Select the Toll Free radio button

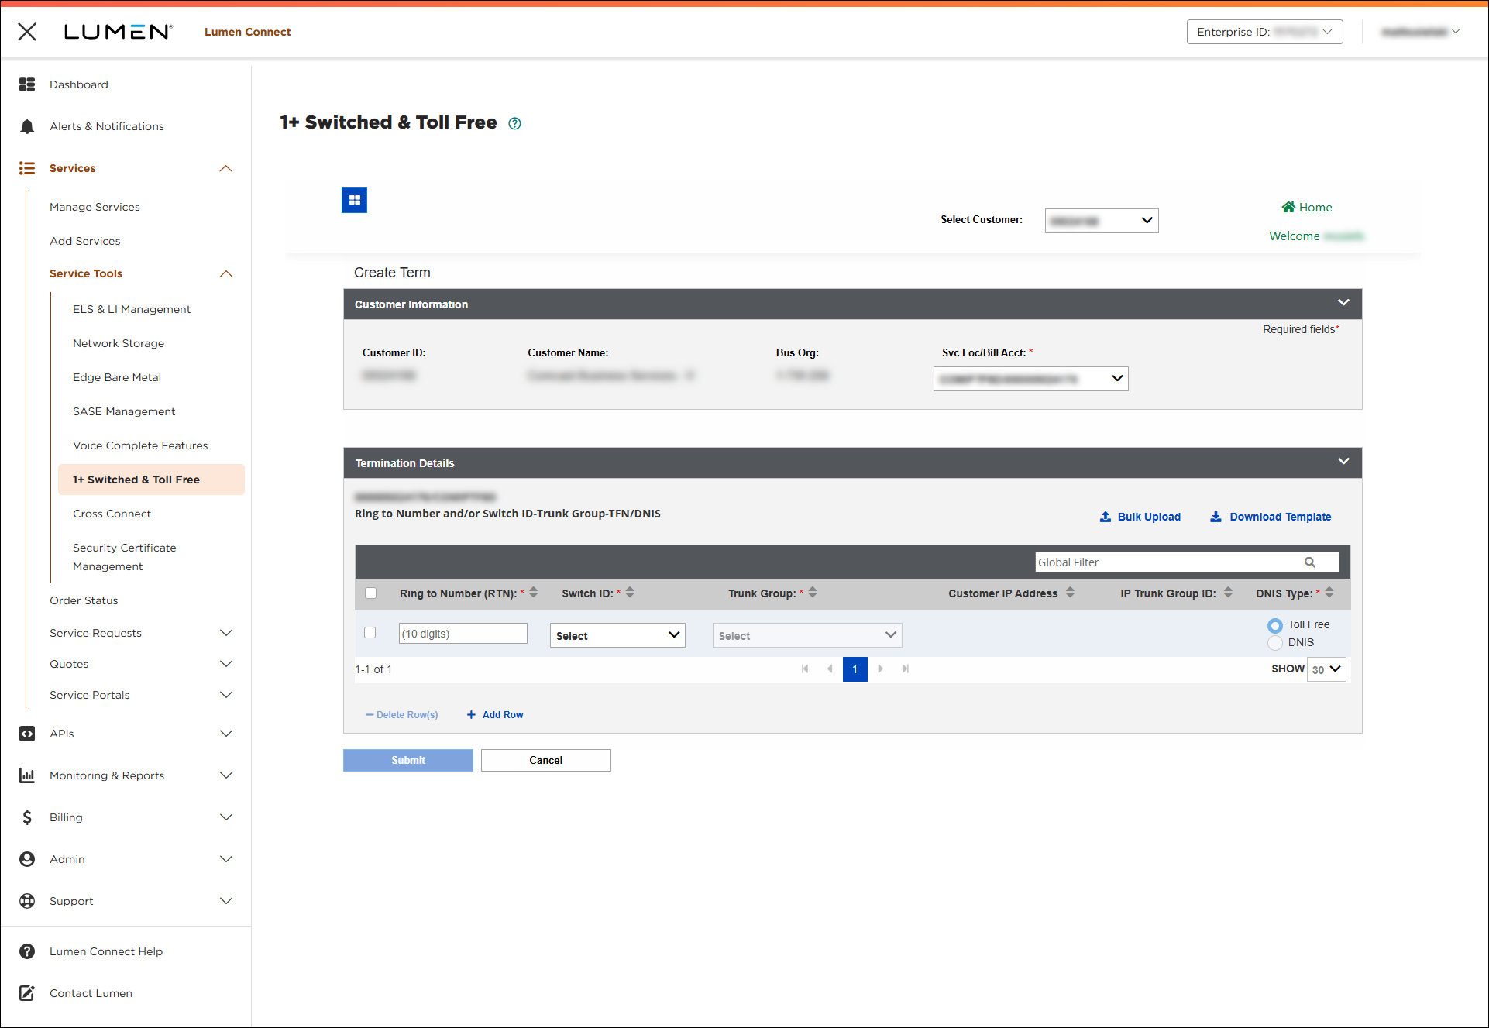coord(1275,625)
